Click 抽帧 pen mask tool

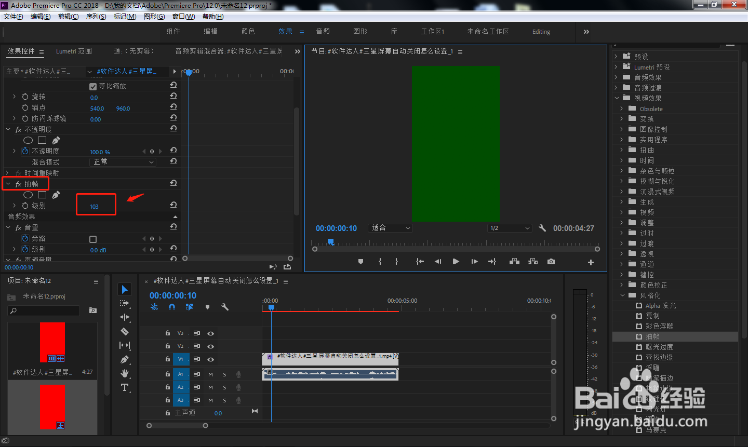click(56, 195)
